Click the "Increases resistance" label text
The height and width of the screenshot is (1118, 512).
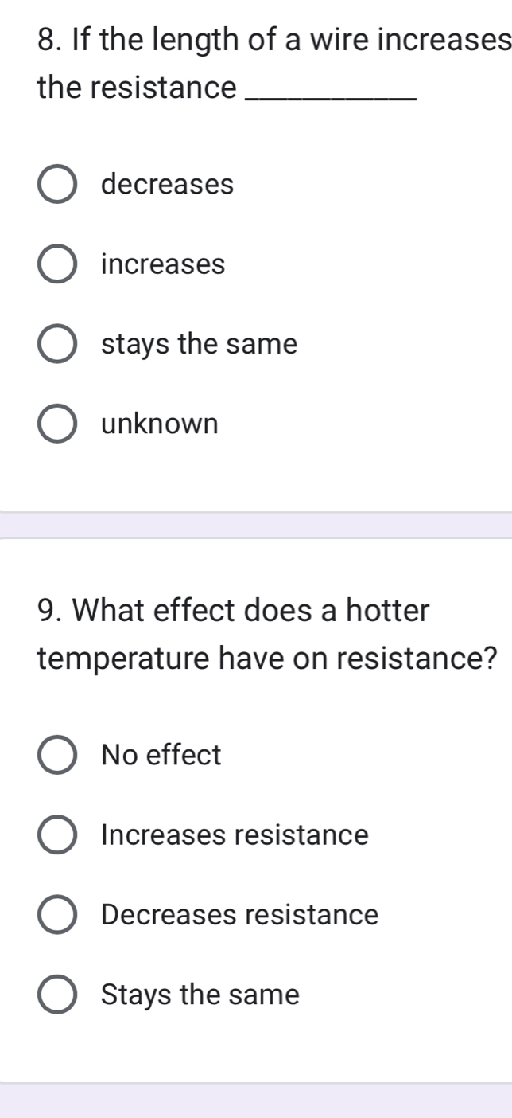pyautogui.click(x=234, y=835)
